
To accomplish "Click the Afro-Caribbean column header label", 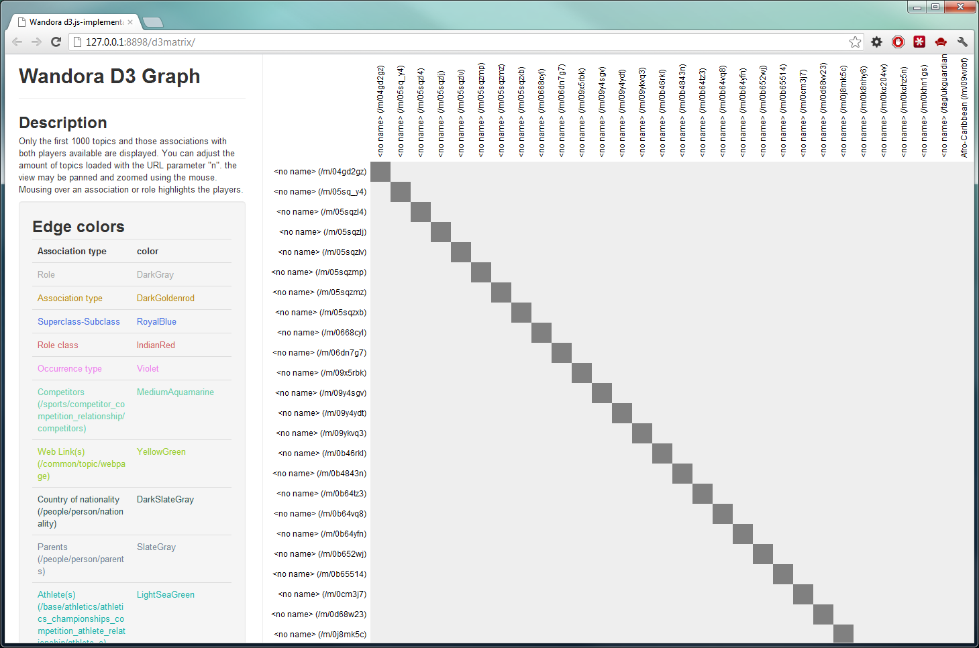I will click(x=964, y=107).
